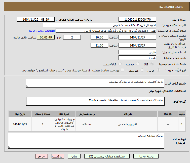Screen dimensions: 190x163
Task: Open مشاهده مدارک پیوستی (2) button
Action: (x=107, y=156)
